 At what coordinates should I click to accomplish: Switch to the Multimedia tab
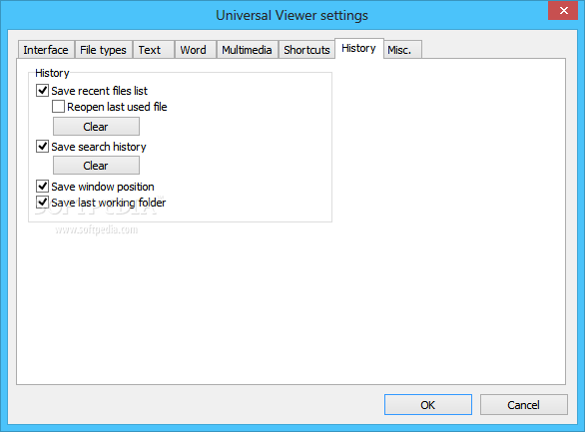(247, 50)
